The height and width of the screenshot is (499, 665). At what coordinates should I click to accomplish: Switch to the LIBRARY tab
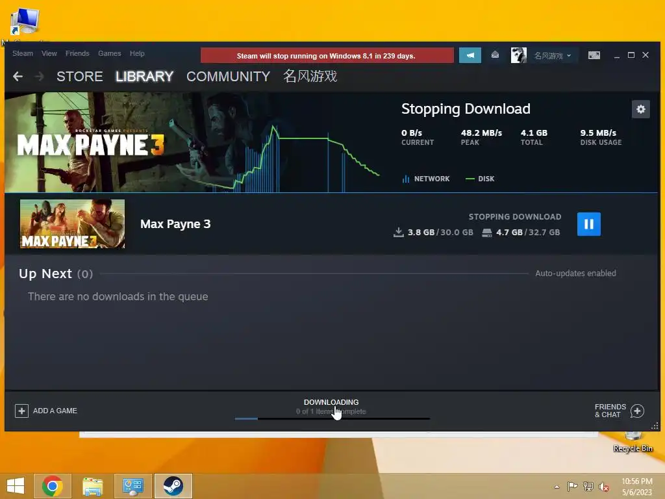coord(144,77)
